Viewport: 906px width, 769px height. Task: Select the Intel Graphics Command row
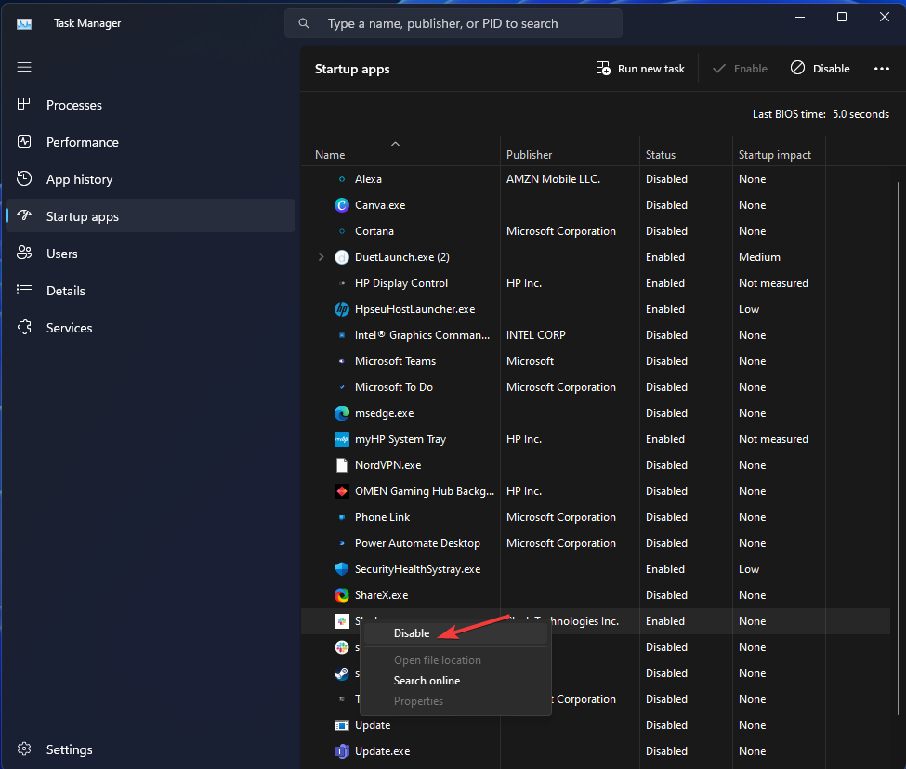pos(595,335)
